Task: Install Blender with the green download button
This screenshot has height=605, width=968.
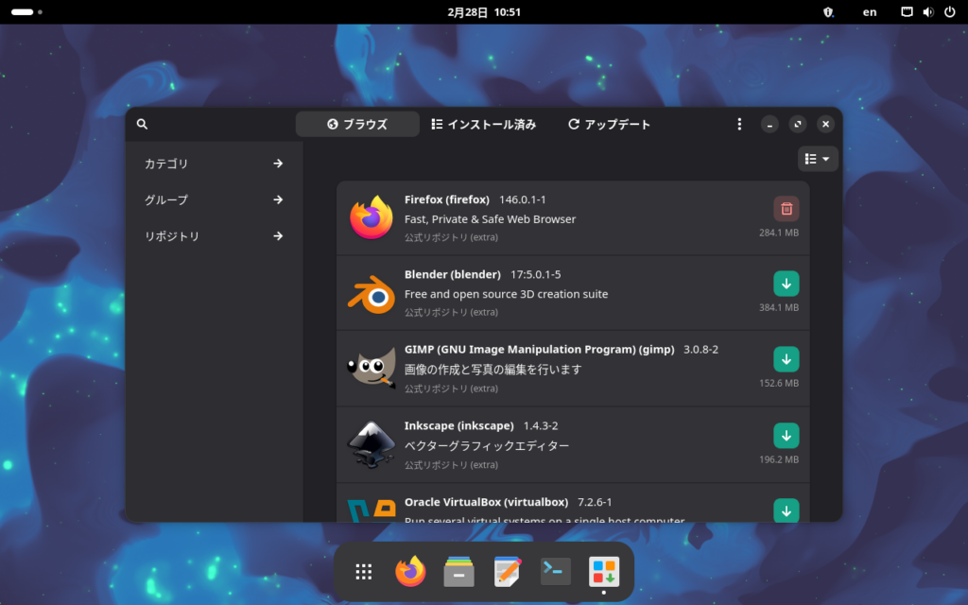Action: [x=786, y=284]
